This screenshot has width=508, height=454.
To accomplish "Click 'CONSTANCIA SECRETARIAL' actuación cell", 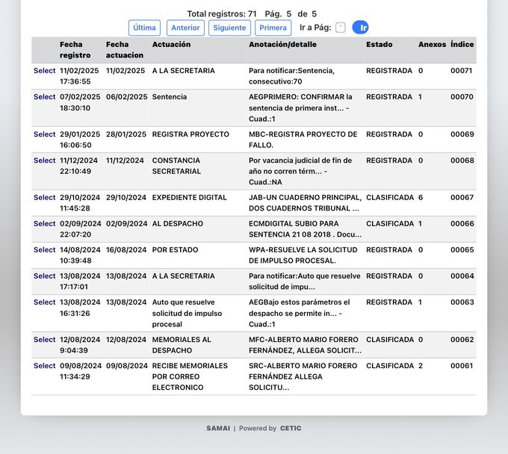I will (176, 166).
